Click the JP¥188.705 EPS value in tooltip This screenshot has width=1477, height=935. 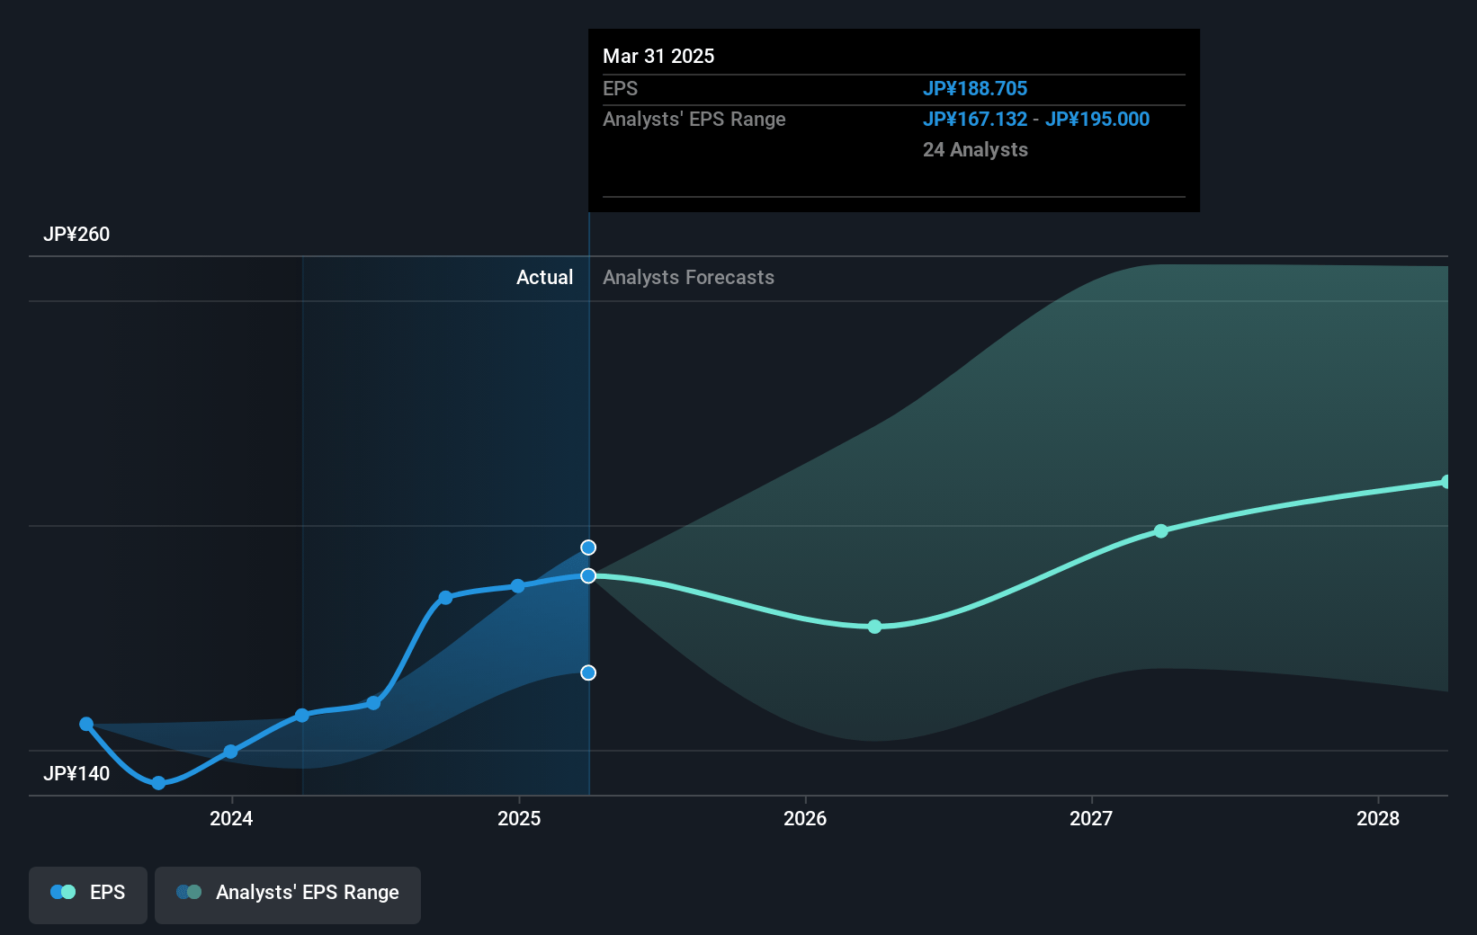click(x=975, y=88)
